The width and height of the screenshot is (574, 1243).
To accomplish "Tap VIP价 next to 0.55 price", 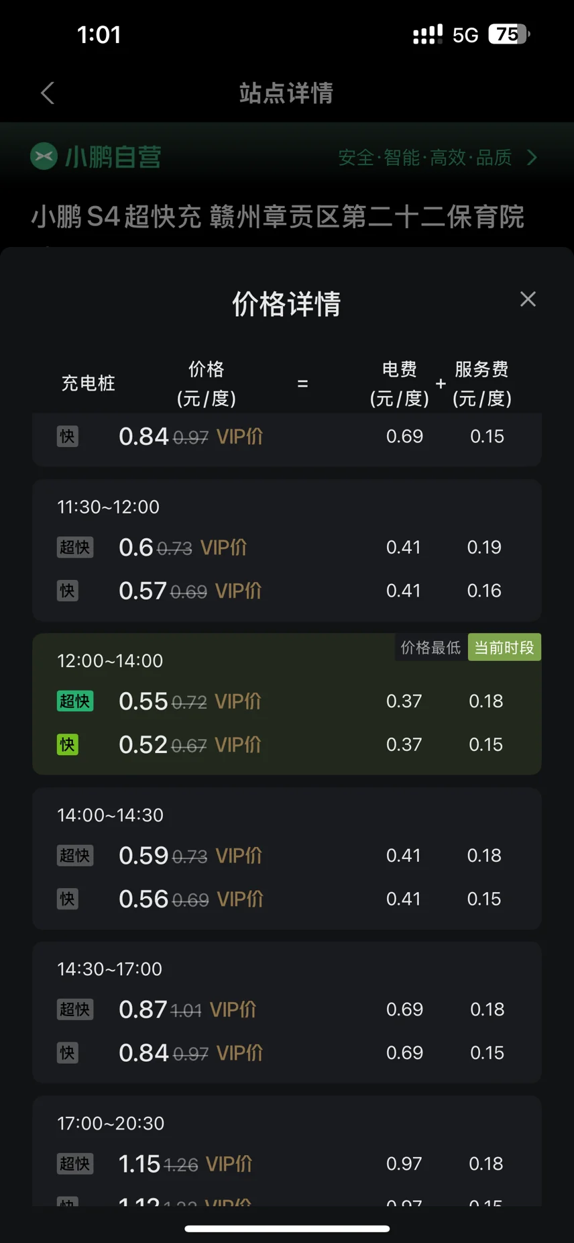I will point(238,701).
